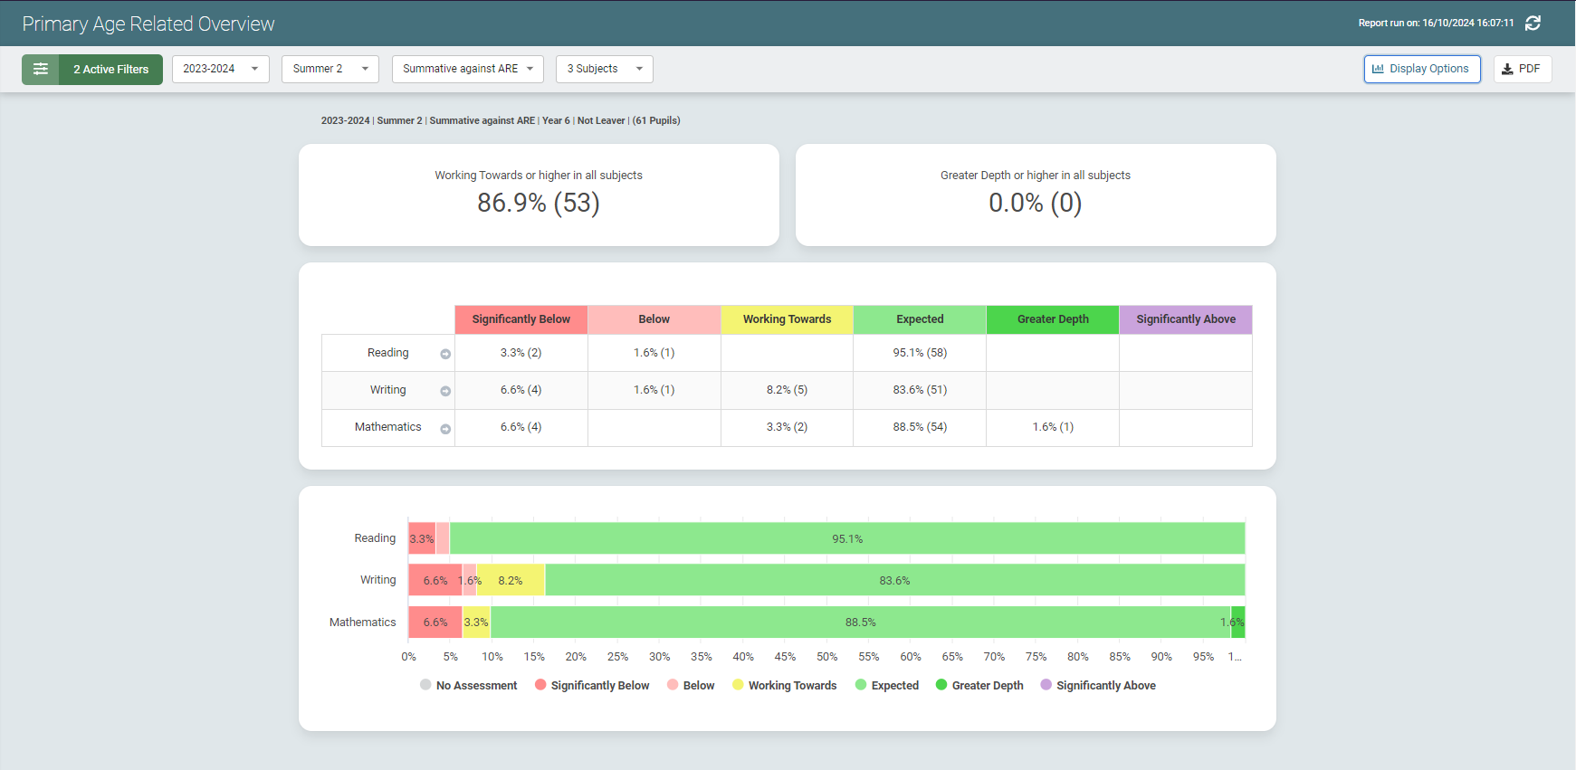Click the PDF download icon
1576x770 pixels.
click(1507, 70)
